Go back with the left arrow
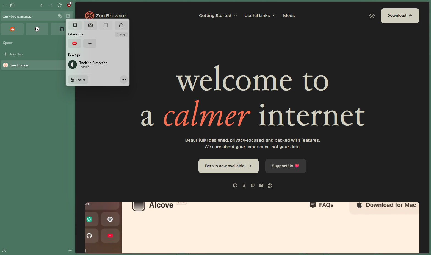This screenshot has width=431, height=255. [x=42, y=5]
